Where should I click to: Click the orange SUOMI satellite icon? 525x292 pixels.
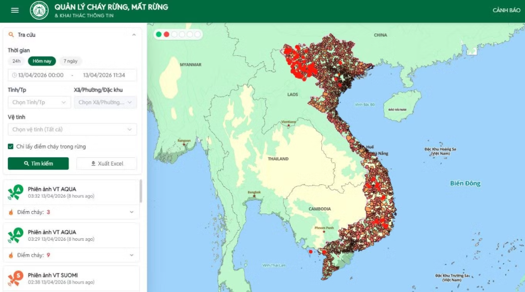pyautogui.click(x=16, y=278)
